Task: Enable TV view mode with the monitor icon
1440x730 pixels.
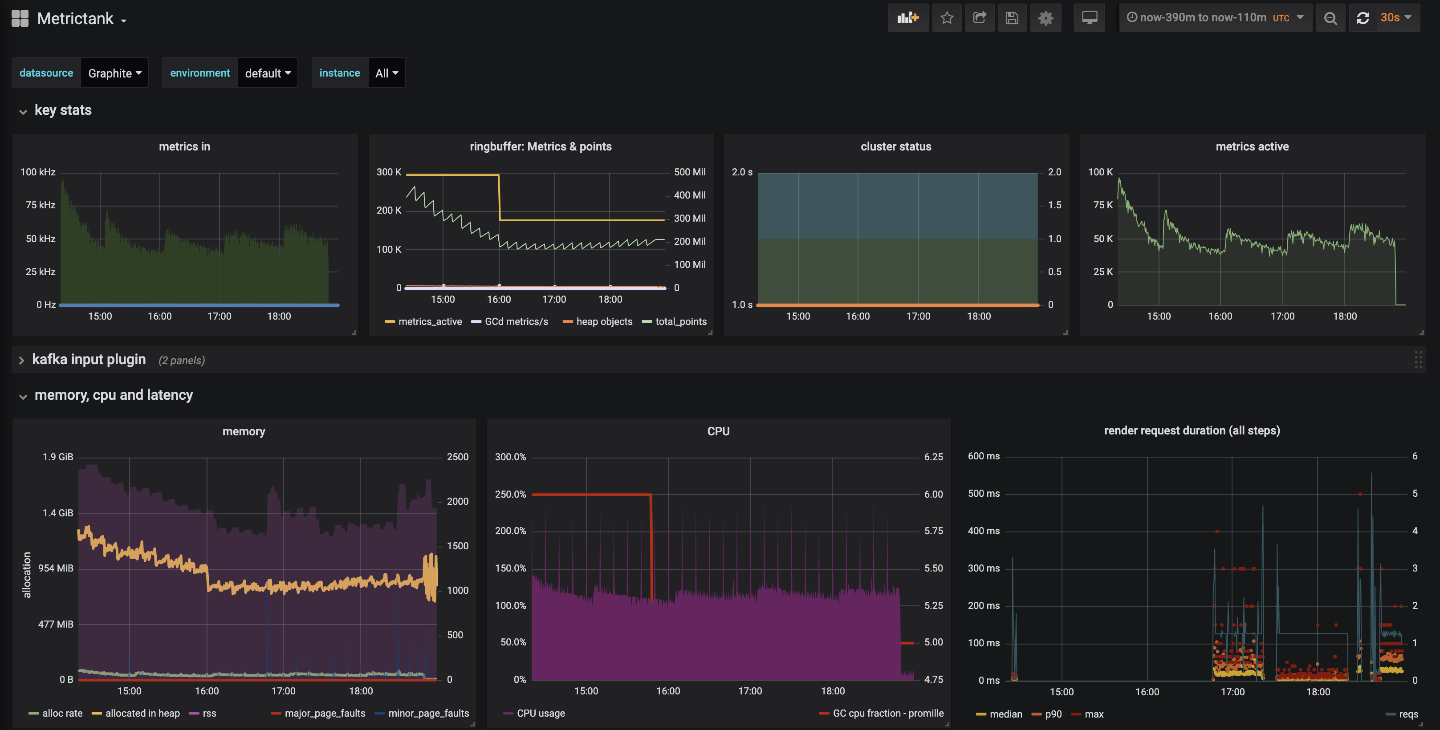Action: point(1089,17)
